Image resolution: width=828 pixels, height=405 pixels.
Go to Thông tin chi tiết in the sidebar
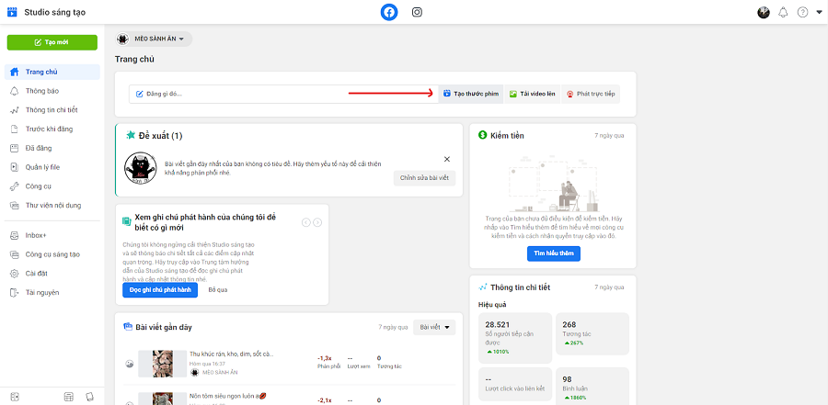(x=52, y=110)
